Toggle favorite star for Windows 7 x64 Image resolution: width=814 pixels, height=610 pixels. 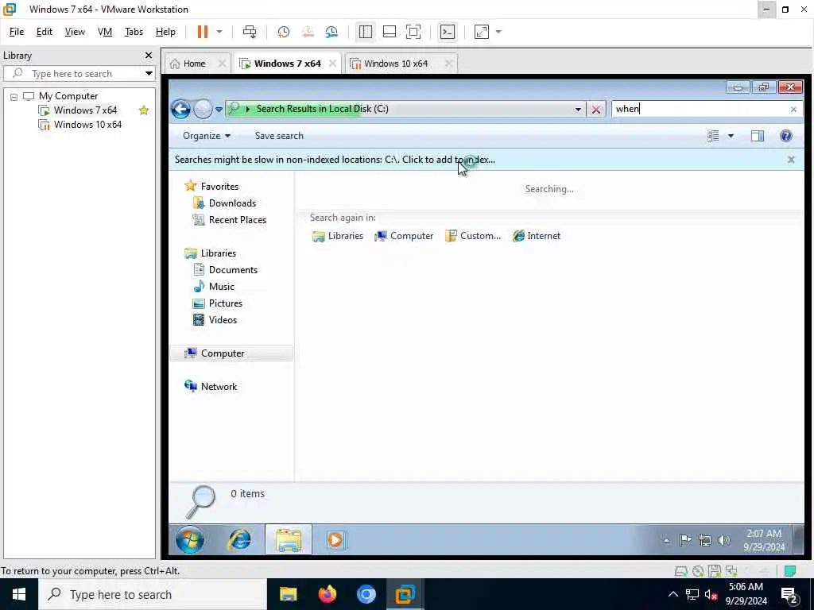144,110
